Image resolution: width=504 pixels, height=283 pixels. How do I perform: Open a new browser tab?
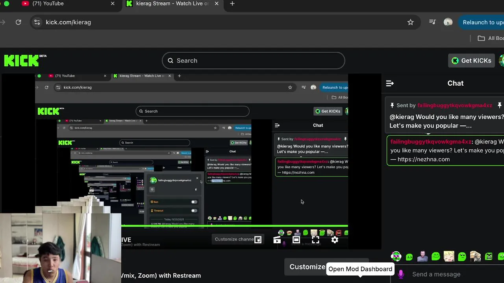pyautogui.click(x=232, y=4)
